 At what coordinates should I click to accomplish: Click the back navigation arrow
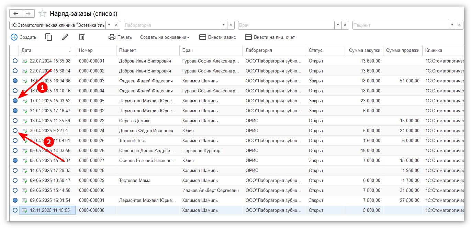coord(16,14)
